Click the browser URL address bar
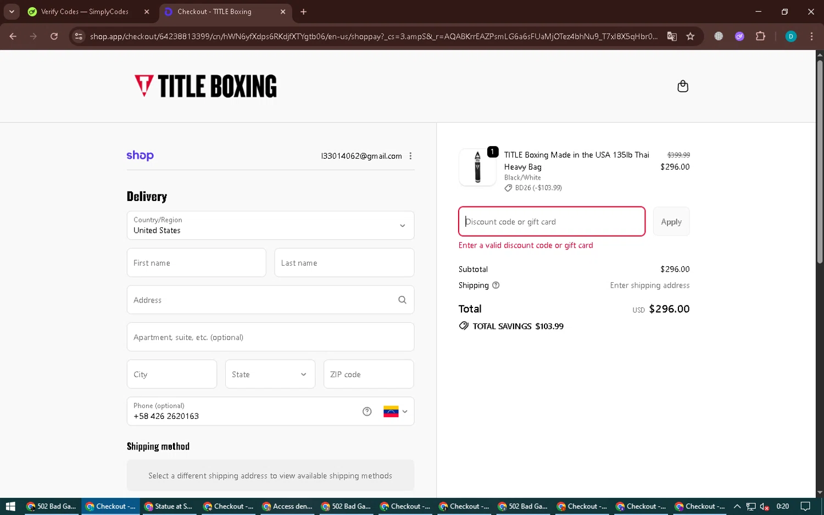 [x=374, y=36]
